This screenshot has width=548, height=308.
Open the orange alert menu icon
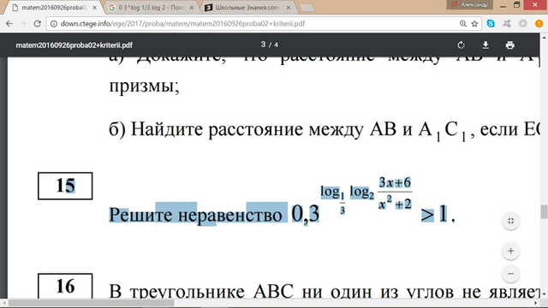539,23
